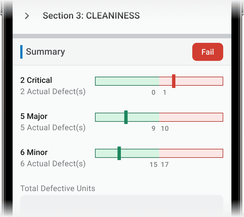The height and width of the screenshot is (217, 244).
Task: Open Section 3: CLEANINESS header
Action: [x=91, y=15]
